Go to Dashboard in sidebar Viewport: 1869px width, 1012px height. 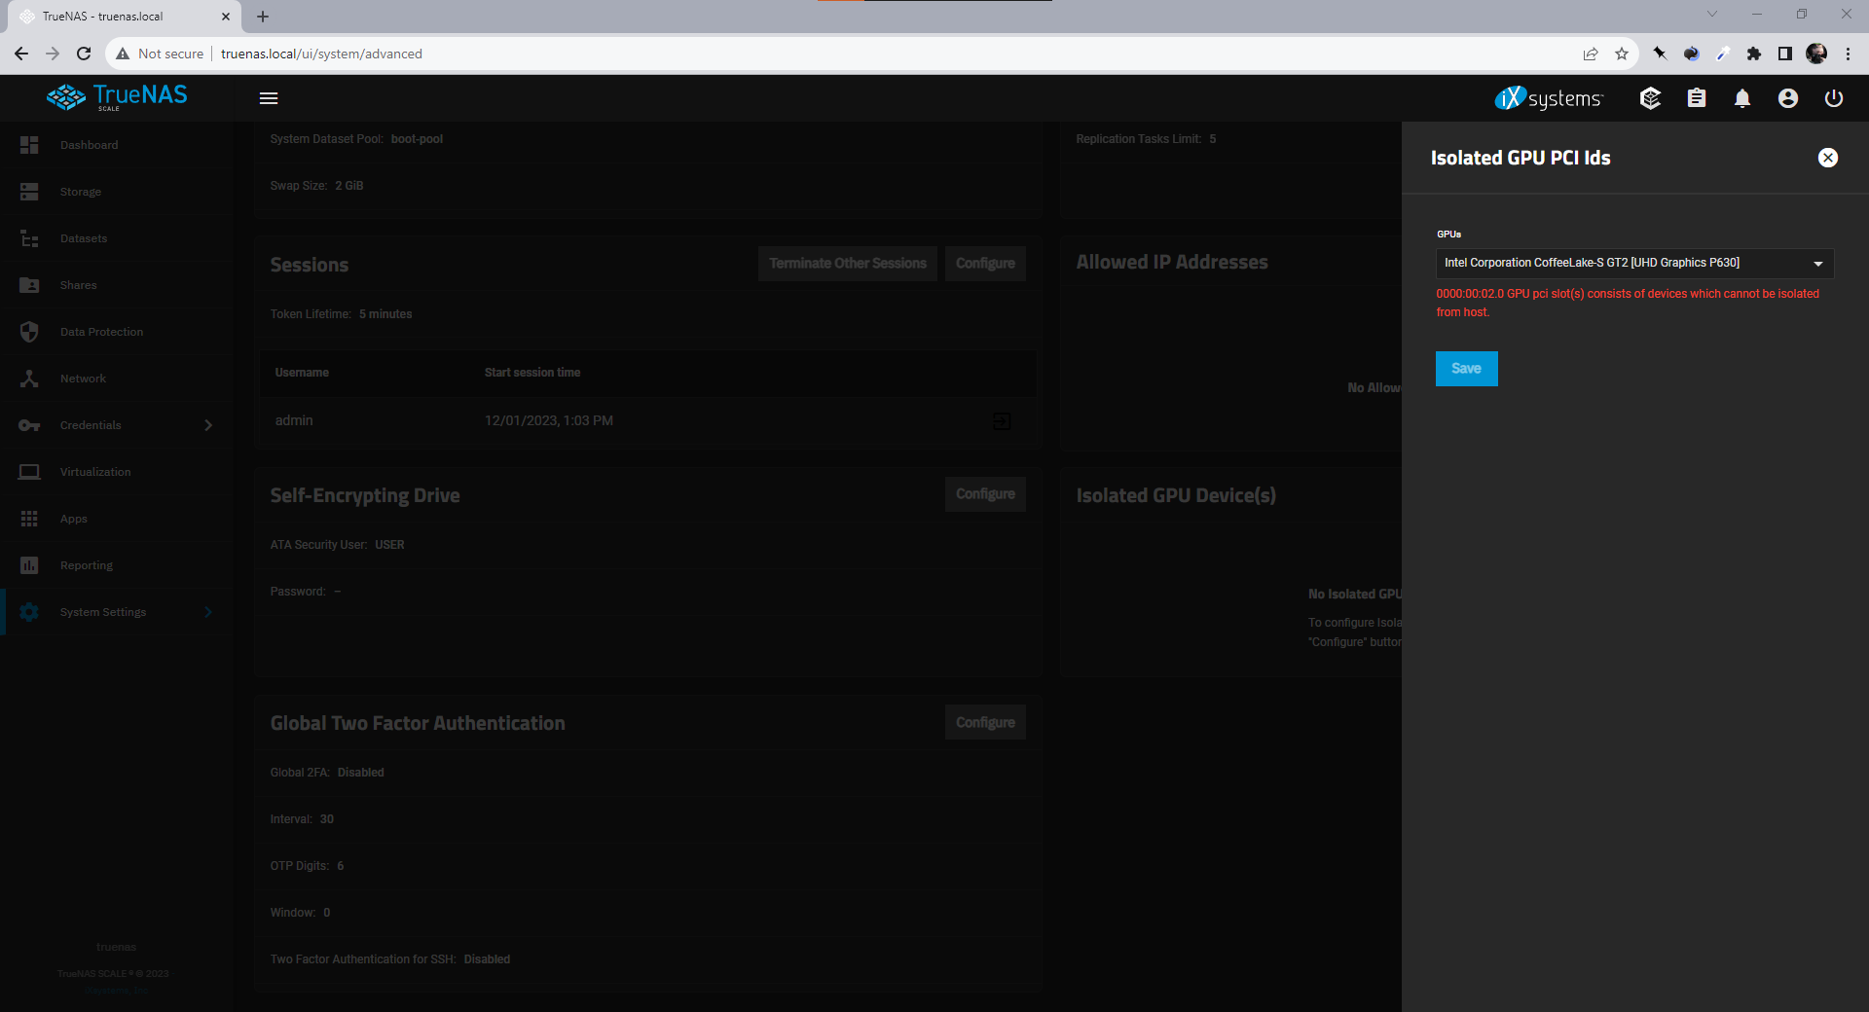[89, 145]
